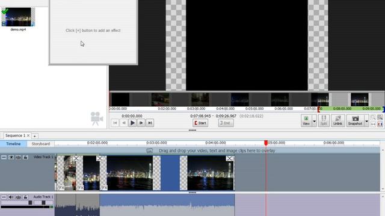Open the Snapshot dropdown arrow
This screenshot has height=216, width=385.
coord(366,121)
